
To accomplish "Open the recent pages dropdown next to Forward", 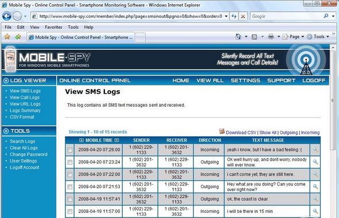I will 25,16.
